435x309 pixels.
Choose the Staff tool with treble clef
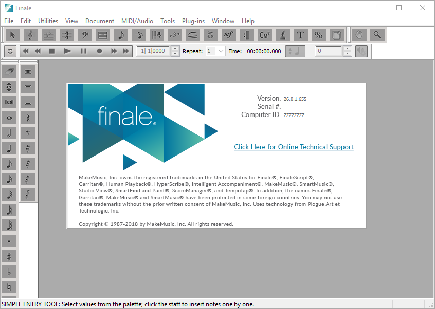30,35
